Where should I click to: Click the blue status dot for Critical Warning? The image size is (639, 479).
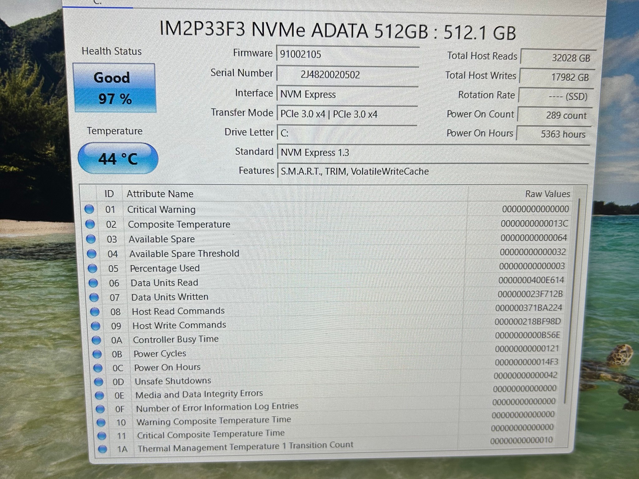89,209
